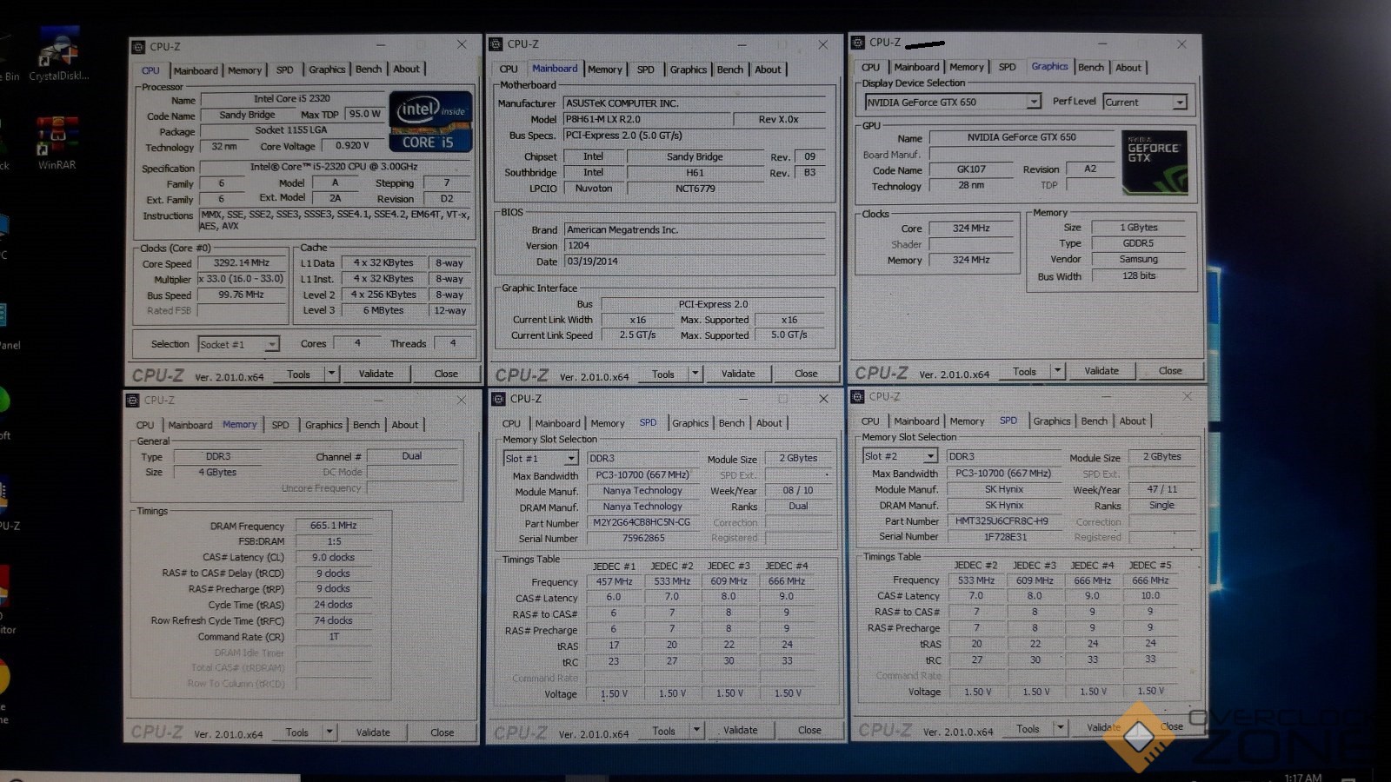This screenshot has height=782, width=1391.
Task: Switch to Memory tab in CPU window
Action: pos(244,70)
